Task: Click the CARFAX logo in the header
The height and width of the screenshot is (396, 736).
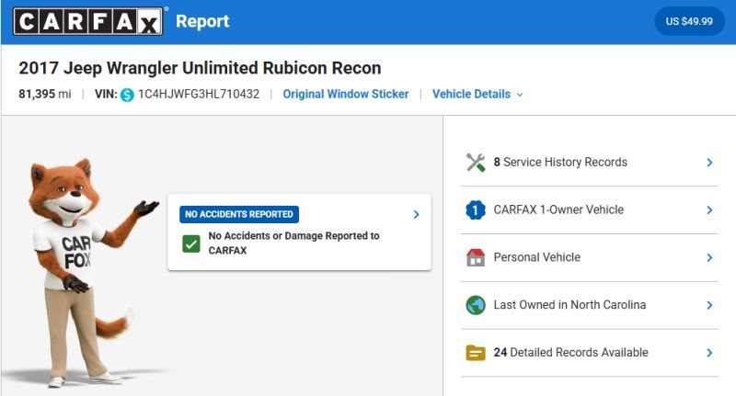Action: 88,21
